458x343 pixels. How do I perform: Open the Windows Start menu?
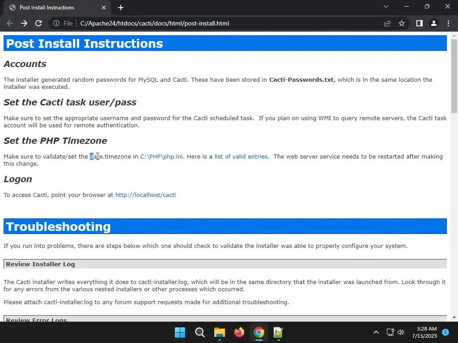coord(180,332)
